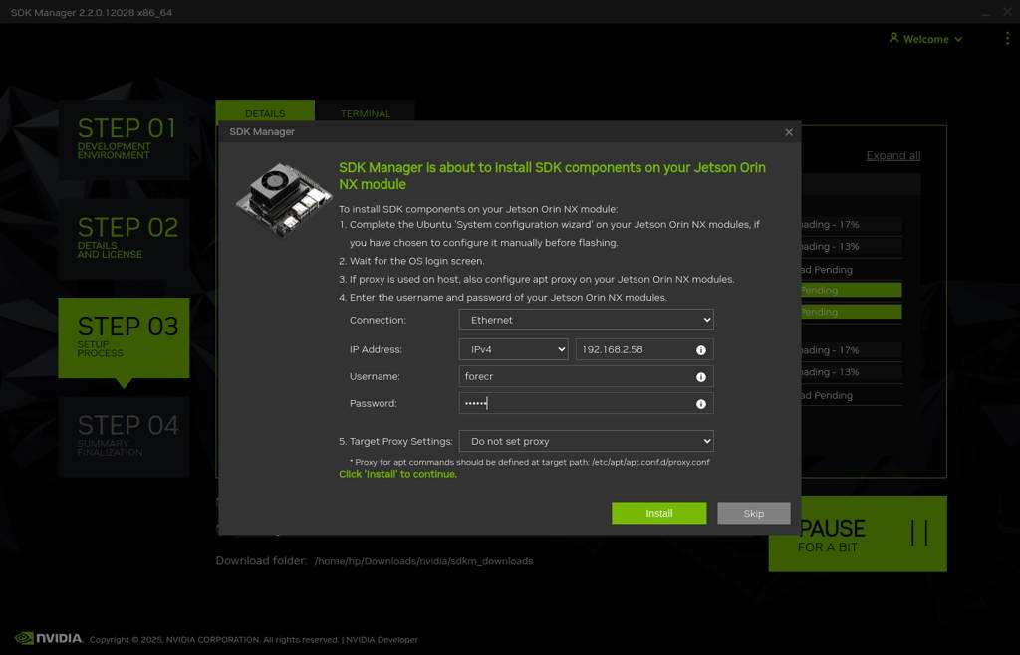Viewport: 1020px width, 655px height.
Task: Click the proxy.conf note text
Action: 530,462
